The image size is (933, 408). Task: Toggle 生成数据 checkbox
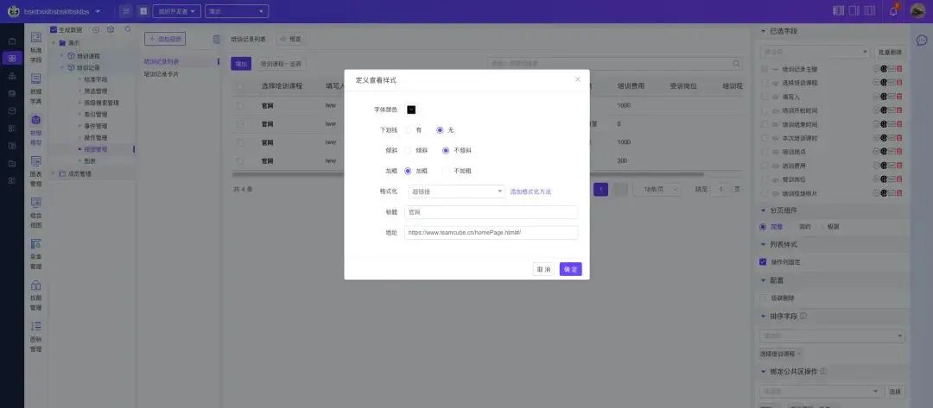(x=54, y=29)
